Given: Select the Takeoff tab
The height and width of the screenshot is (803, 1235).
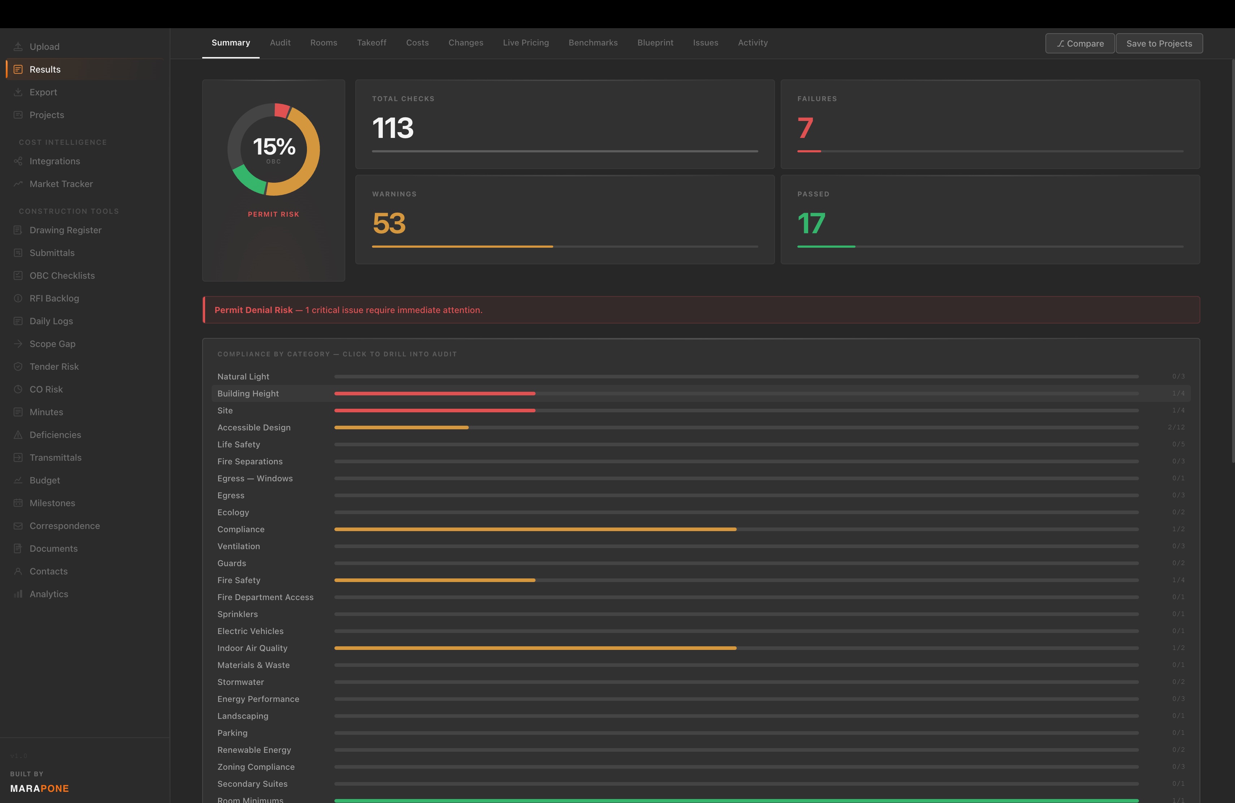Looking at the screenshot, I should (x=372, y=43).
